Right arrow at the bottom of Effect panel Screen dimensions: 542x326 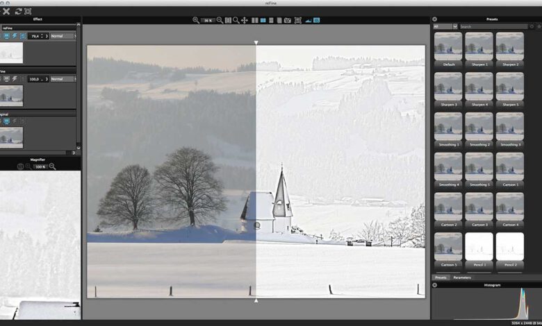pyautogui.click(x=73, y=153)
